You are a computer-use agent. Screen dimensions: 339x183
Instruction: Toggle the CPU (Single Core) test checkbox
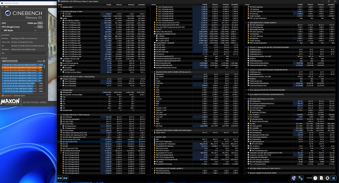[x=44, y=27]
